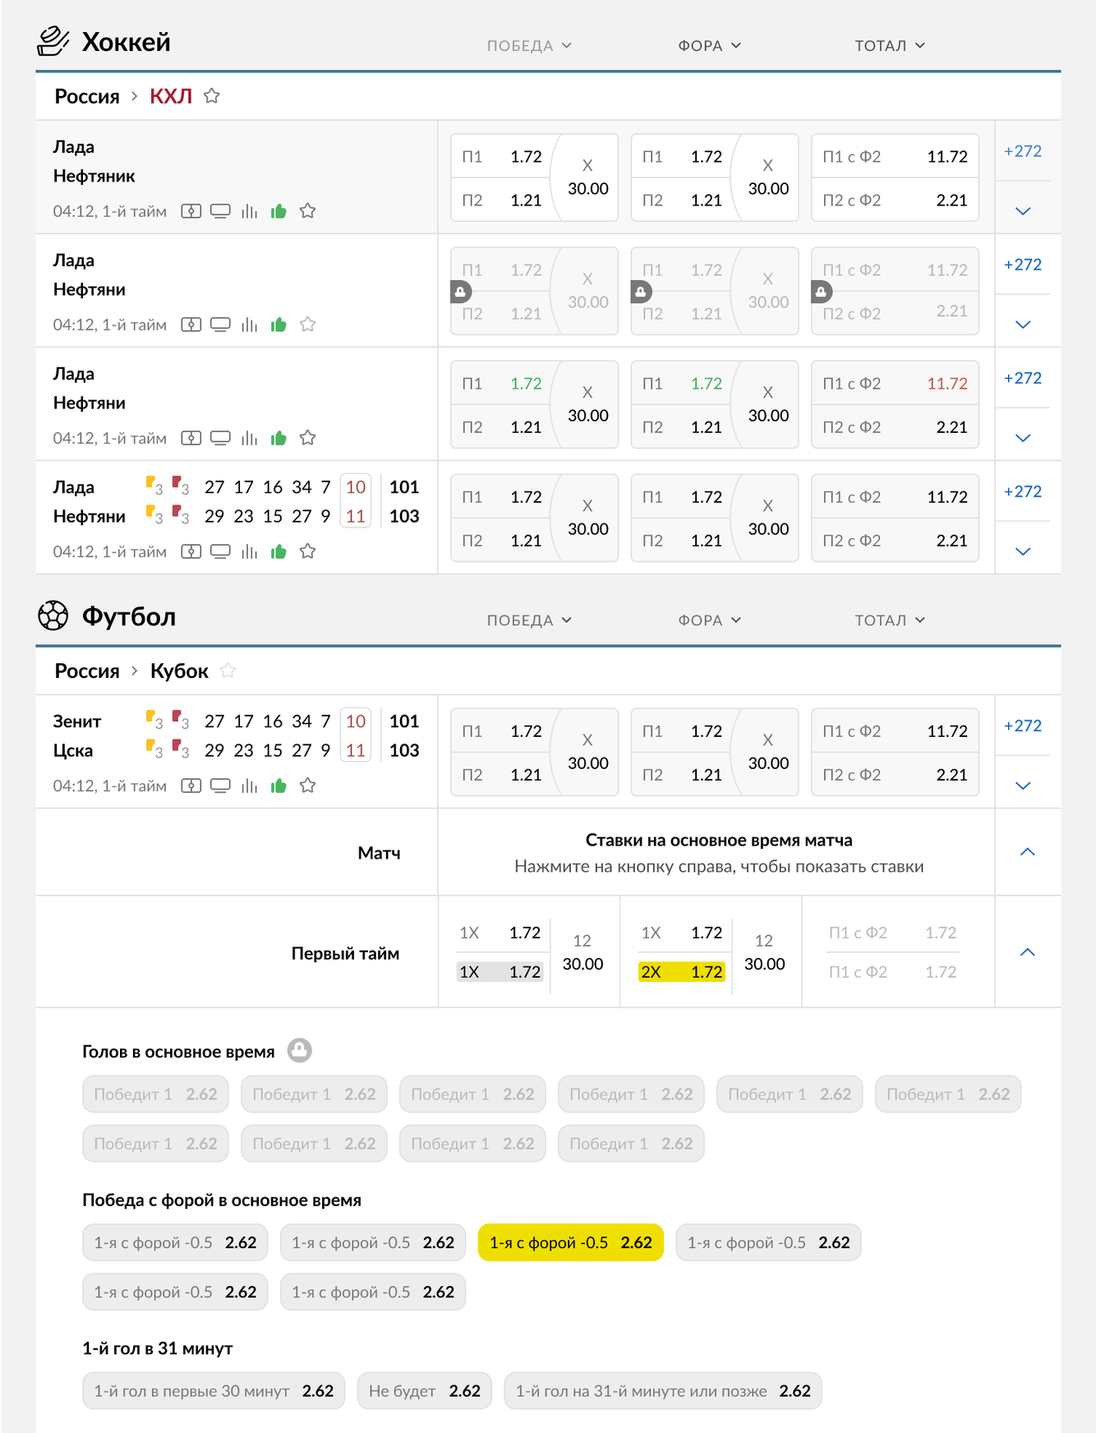Toggle favorite star next to Кубок league

tap(228, 670)
